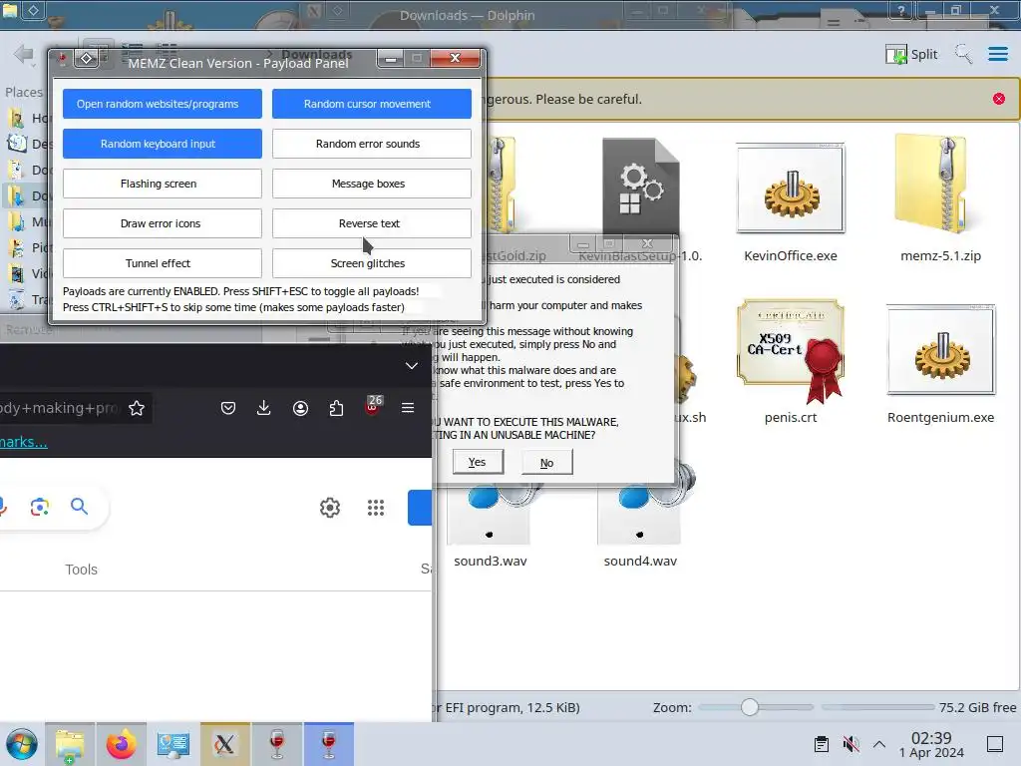This screenshot has height=766, width=1021.
Task: Toggle Open random websites/programs payload
Action: [163, 104]
